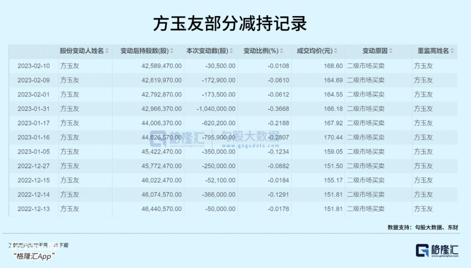Select the date 2023-01-31
The image size is (471, 268).
point(34,109)
